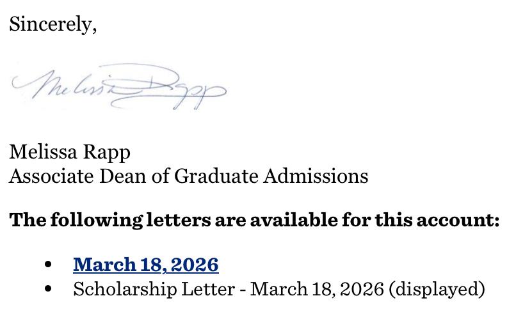Click the bullet beside the March 18 link
This screenshot has width=516, height=312.
click(49, 265)
